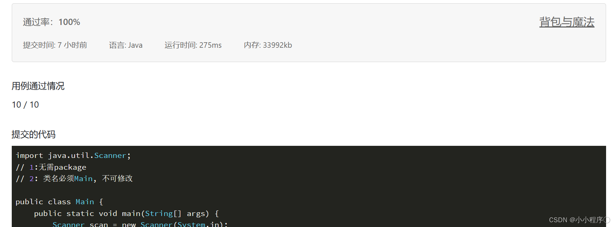Click the 用例通过情况 heading
This screenshot has width=616, height=227.
pos(38,86)
